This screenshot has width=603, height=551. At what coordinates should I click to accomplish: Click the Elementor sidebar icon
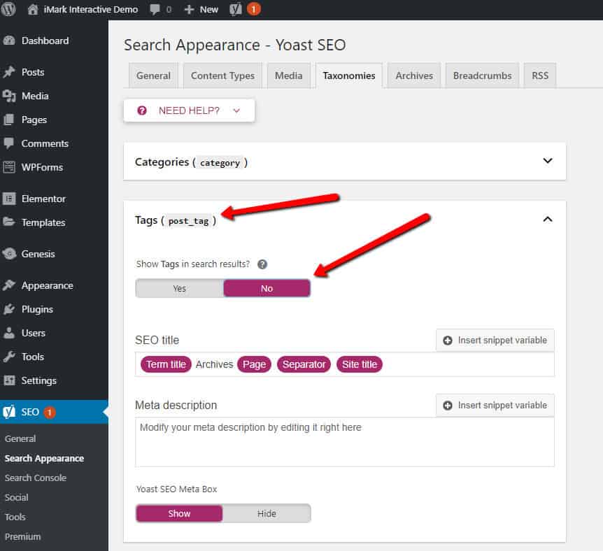[9, 199]
